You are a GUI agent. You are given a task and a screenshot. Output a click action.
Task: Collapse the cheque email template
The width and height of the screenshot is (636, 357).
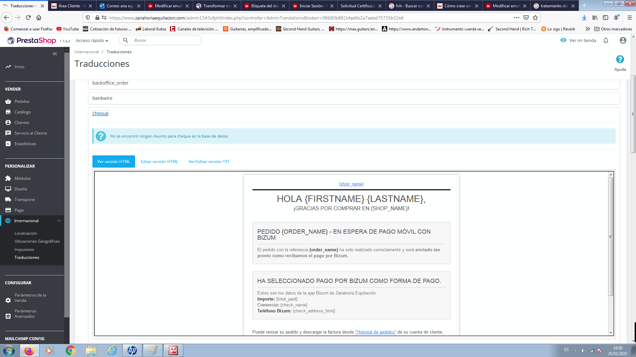[100, 113]
